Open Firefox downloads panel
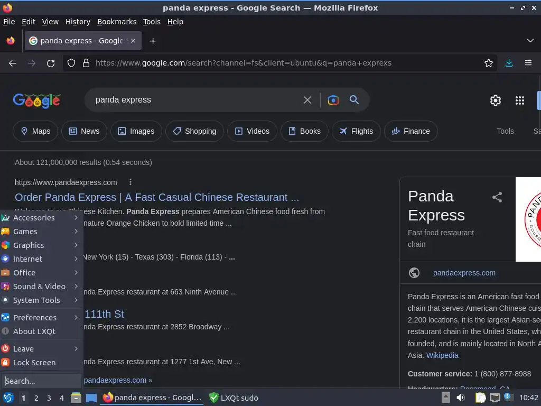 (509, 63)
